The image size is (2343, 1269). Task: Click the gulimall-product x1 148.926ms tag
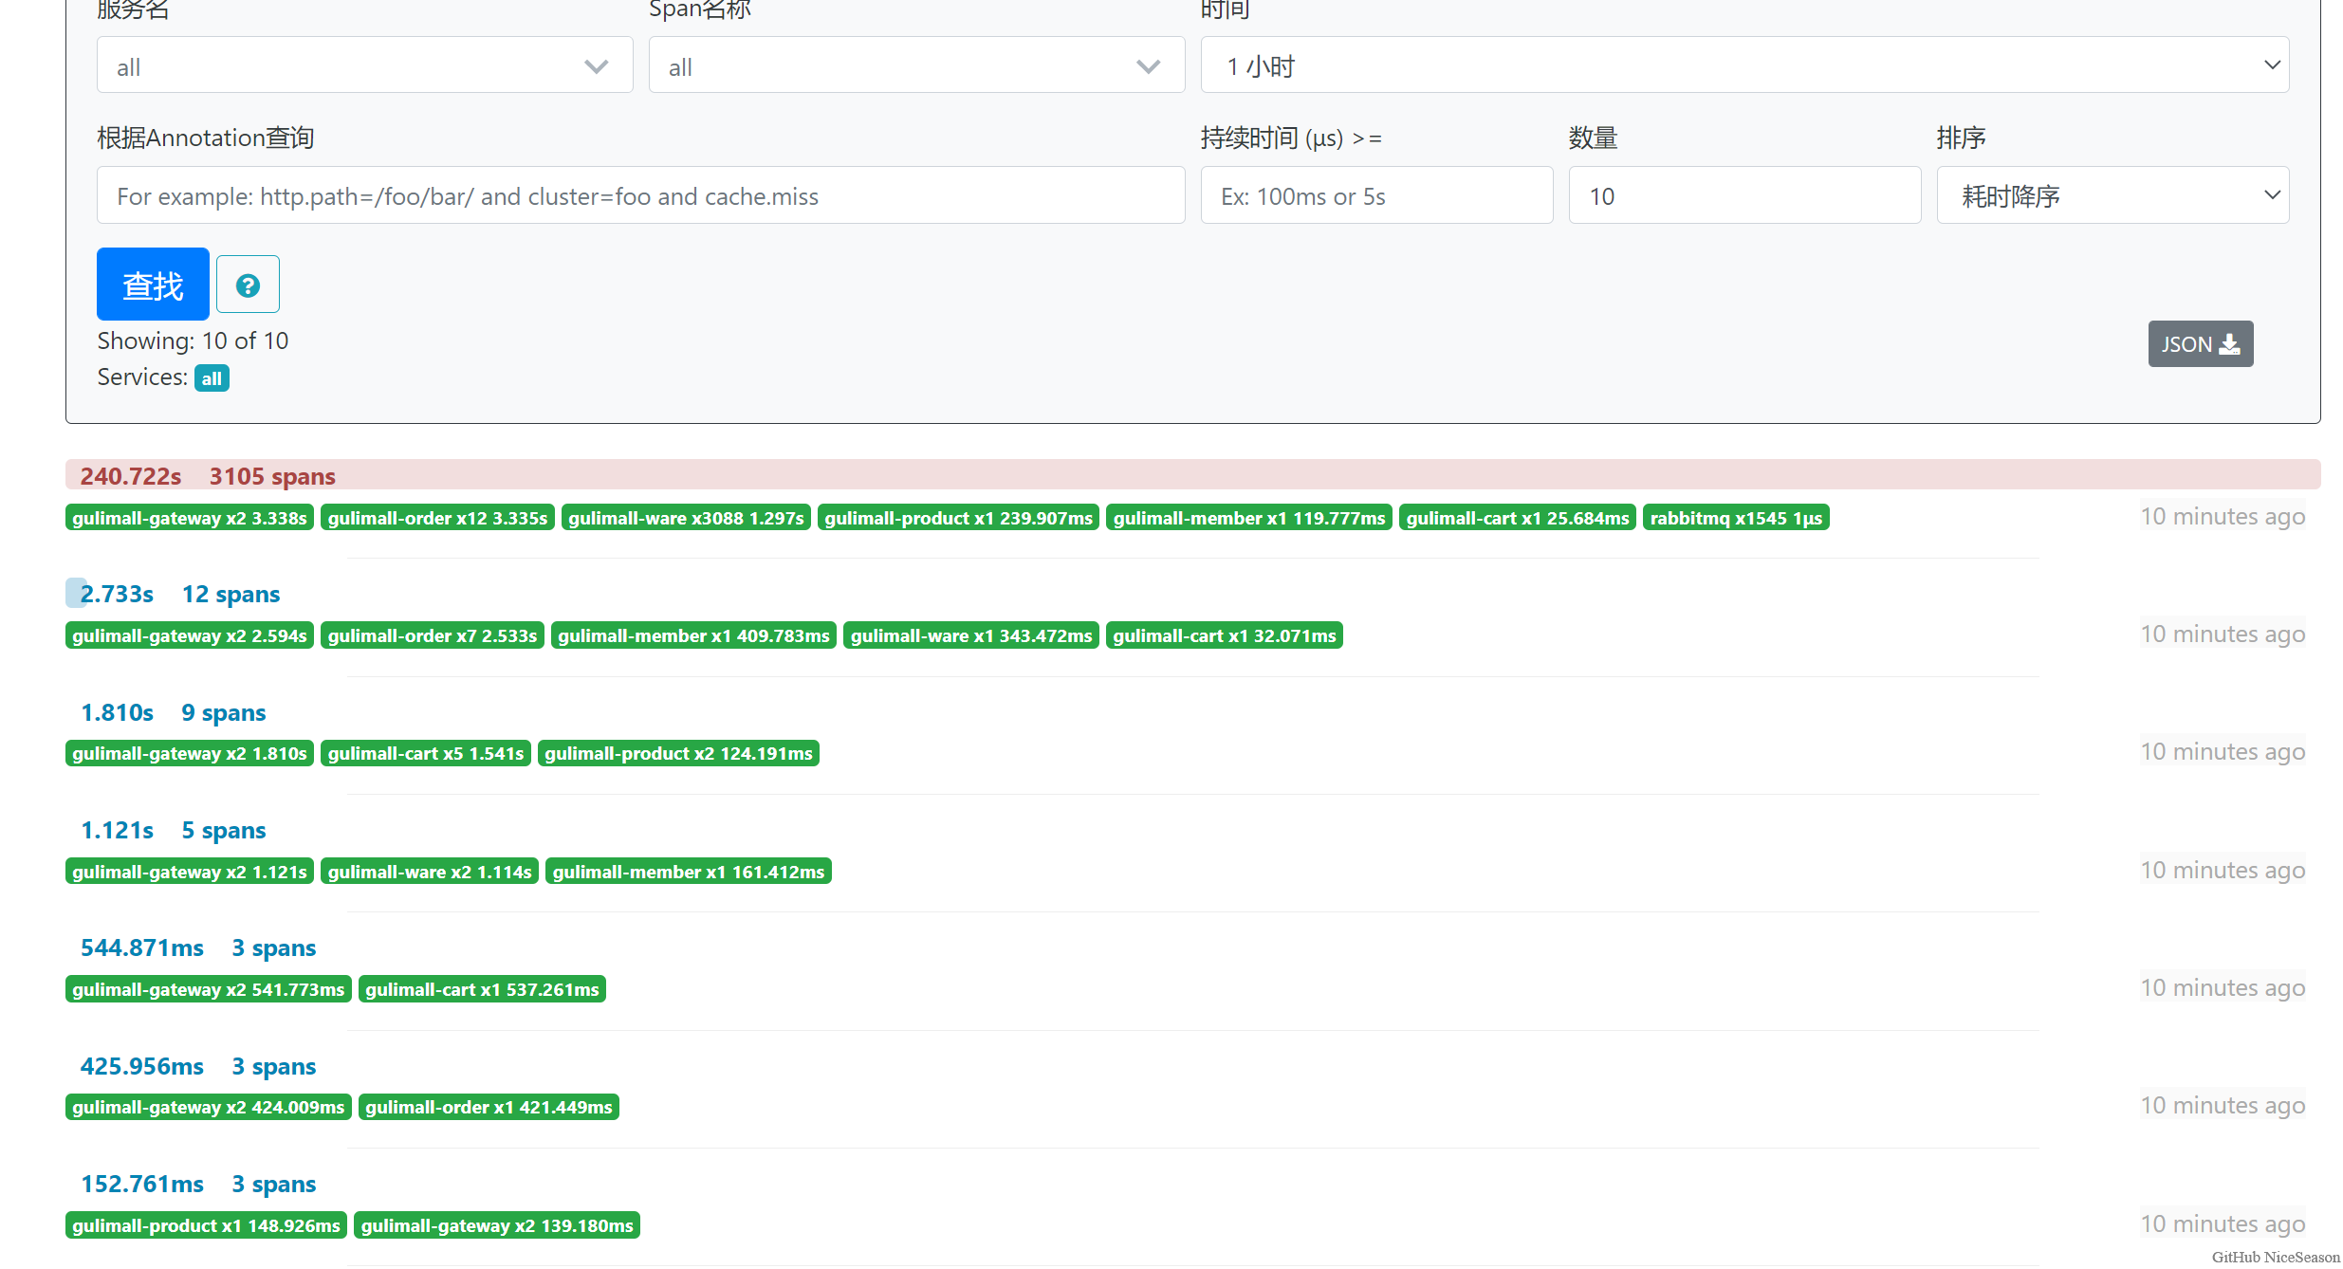206,1225
